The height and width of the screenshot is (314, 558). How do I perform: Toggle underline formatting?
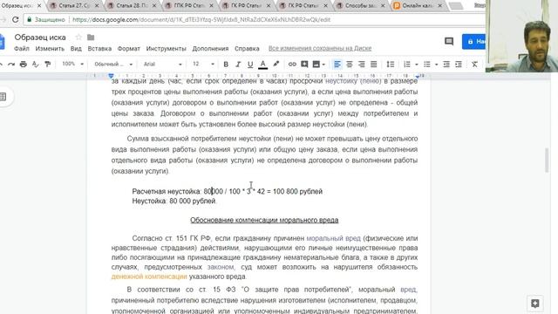[250, 64]
